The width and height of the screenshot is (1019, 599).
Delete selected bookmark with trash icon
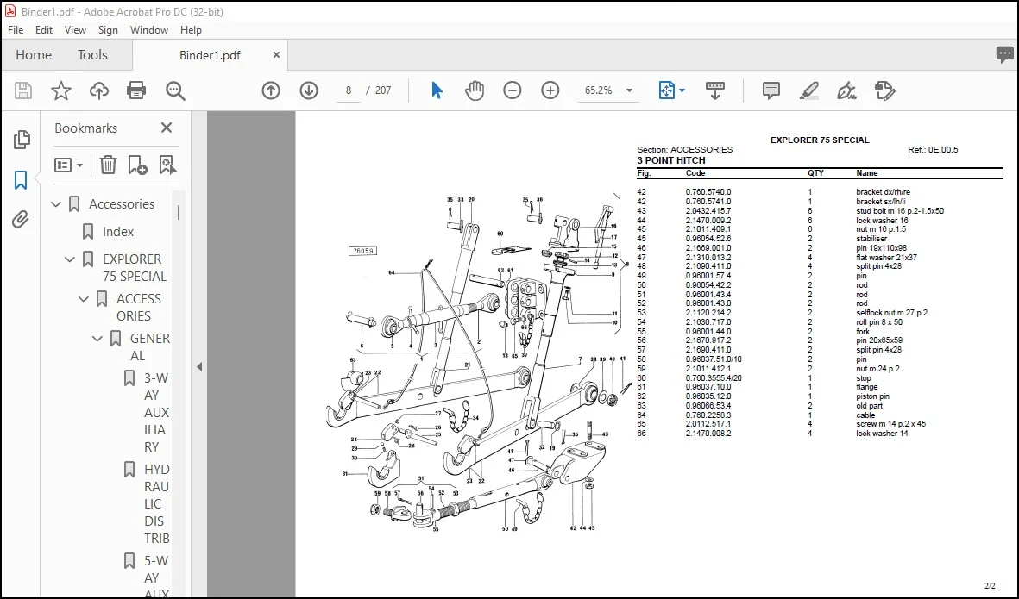(x=108, y=165)
